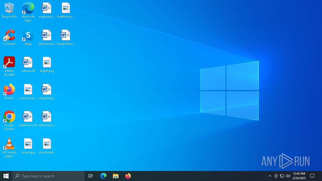Screen dimensions: 322x181
Task: Open the Action Center notifications icon
Action: tap(312, 176)
